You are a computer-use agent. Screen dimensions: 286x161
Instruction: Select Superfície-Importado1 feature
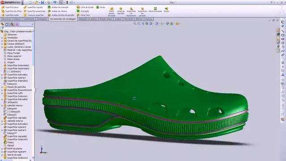pos(18,65)
